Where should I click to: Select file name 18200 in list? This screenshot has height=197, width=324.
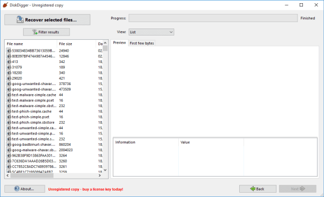[x=17, y=73]
